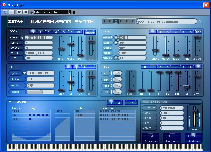Screen dimensions: 211x152
Task: Toggle the res bst OFF field
Action: click(x=41, y=86)
